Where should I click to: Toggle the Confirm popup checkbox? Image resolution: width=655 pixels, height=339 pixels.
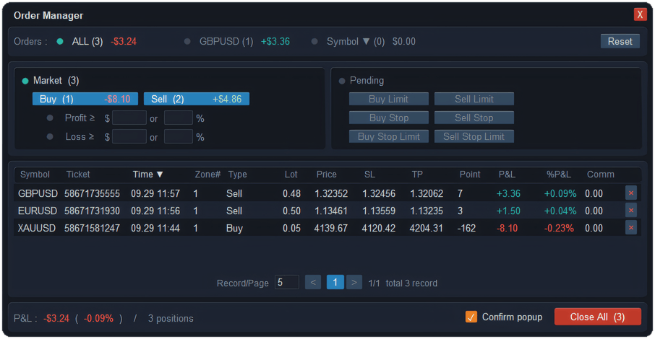coord(471,317)
